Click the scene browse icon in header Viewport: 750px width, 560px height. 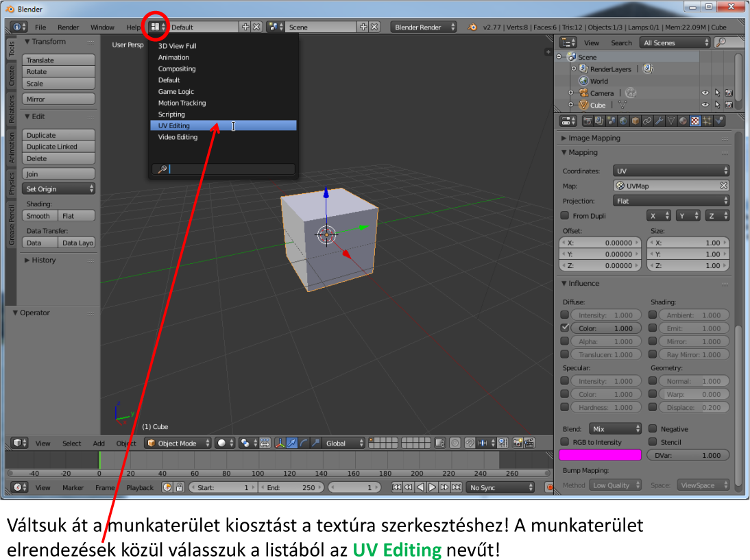[275, 27]
